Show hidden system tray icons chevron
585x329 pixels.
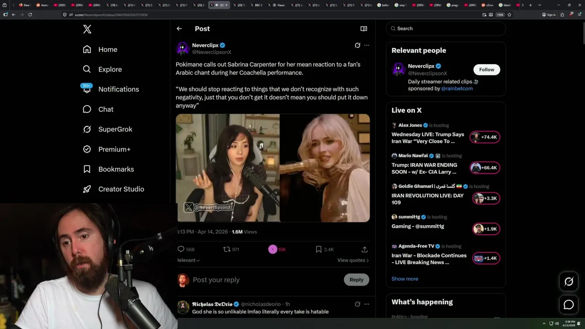click(544, 324)
